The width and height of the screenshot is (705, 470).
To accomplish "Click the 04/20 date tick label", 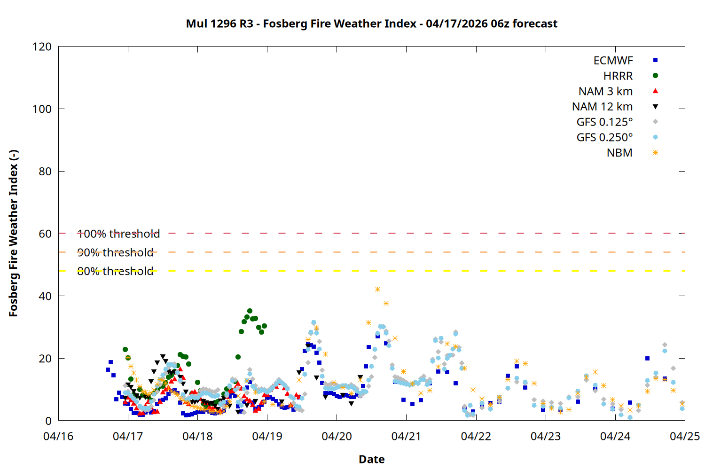I will [337, 437].
